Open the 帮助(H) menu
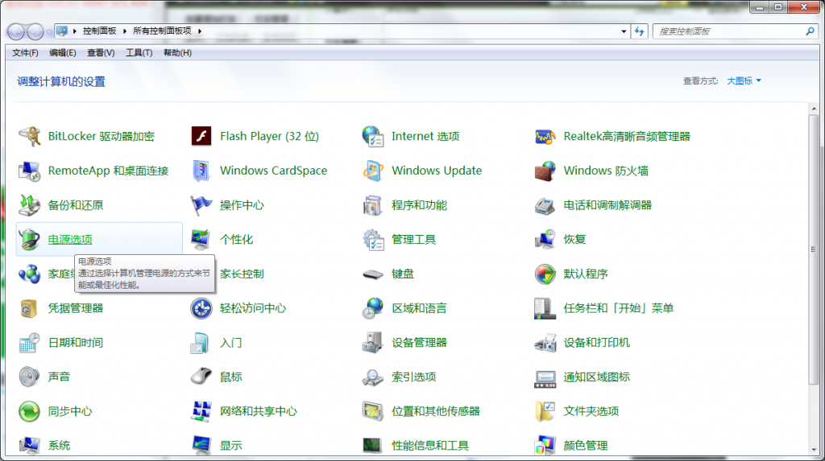Image resolution: width=825 pixels, height=461 pixels. click(x=177, y=52)
